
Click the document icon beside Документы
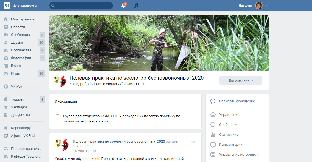point(6,115)
